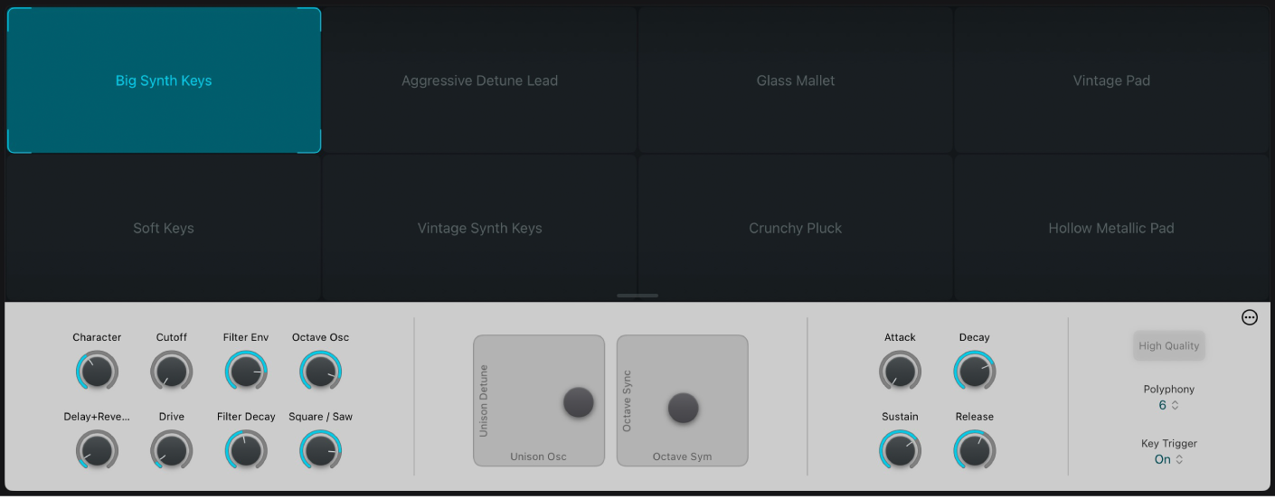The width and height of the screenshot is (1275, 499).
Task: Choose the Vintage Pad preset
Action: tap(1111, 80)
